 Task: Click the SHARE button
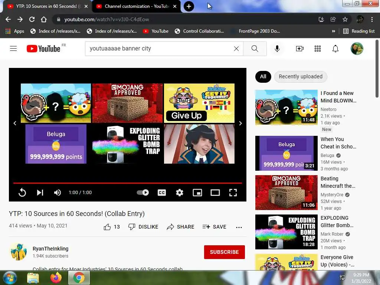(181, 227)
